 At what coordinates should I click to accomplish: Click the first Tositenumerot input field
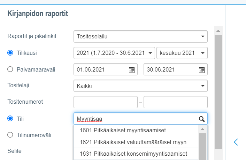(x=106, y=102)
